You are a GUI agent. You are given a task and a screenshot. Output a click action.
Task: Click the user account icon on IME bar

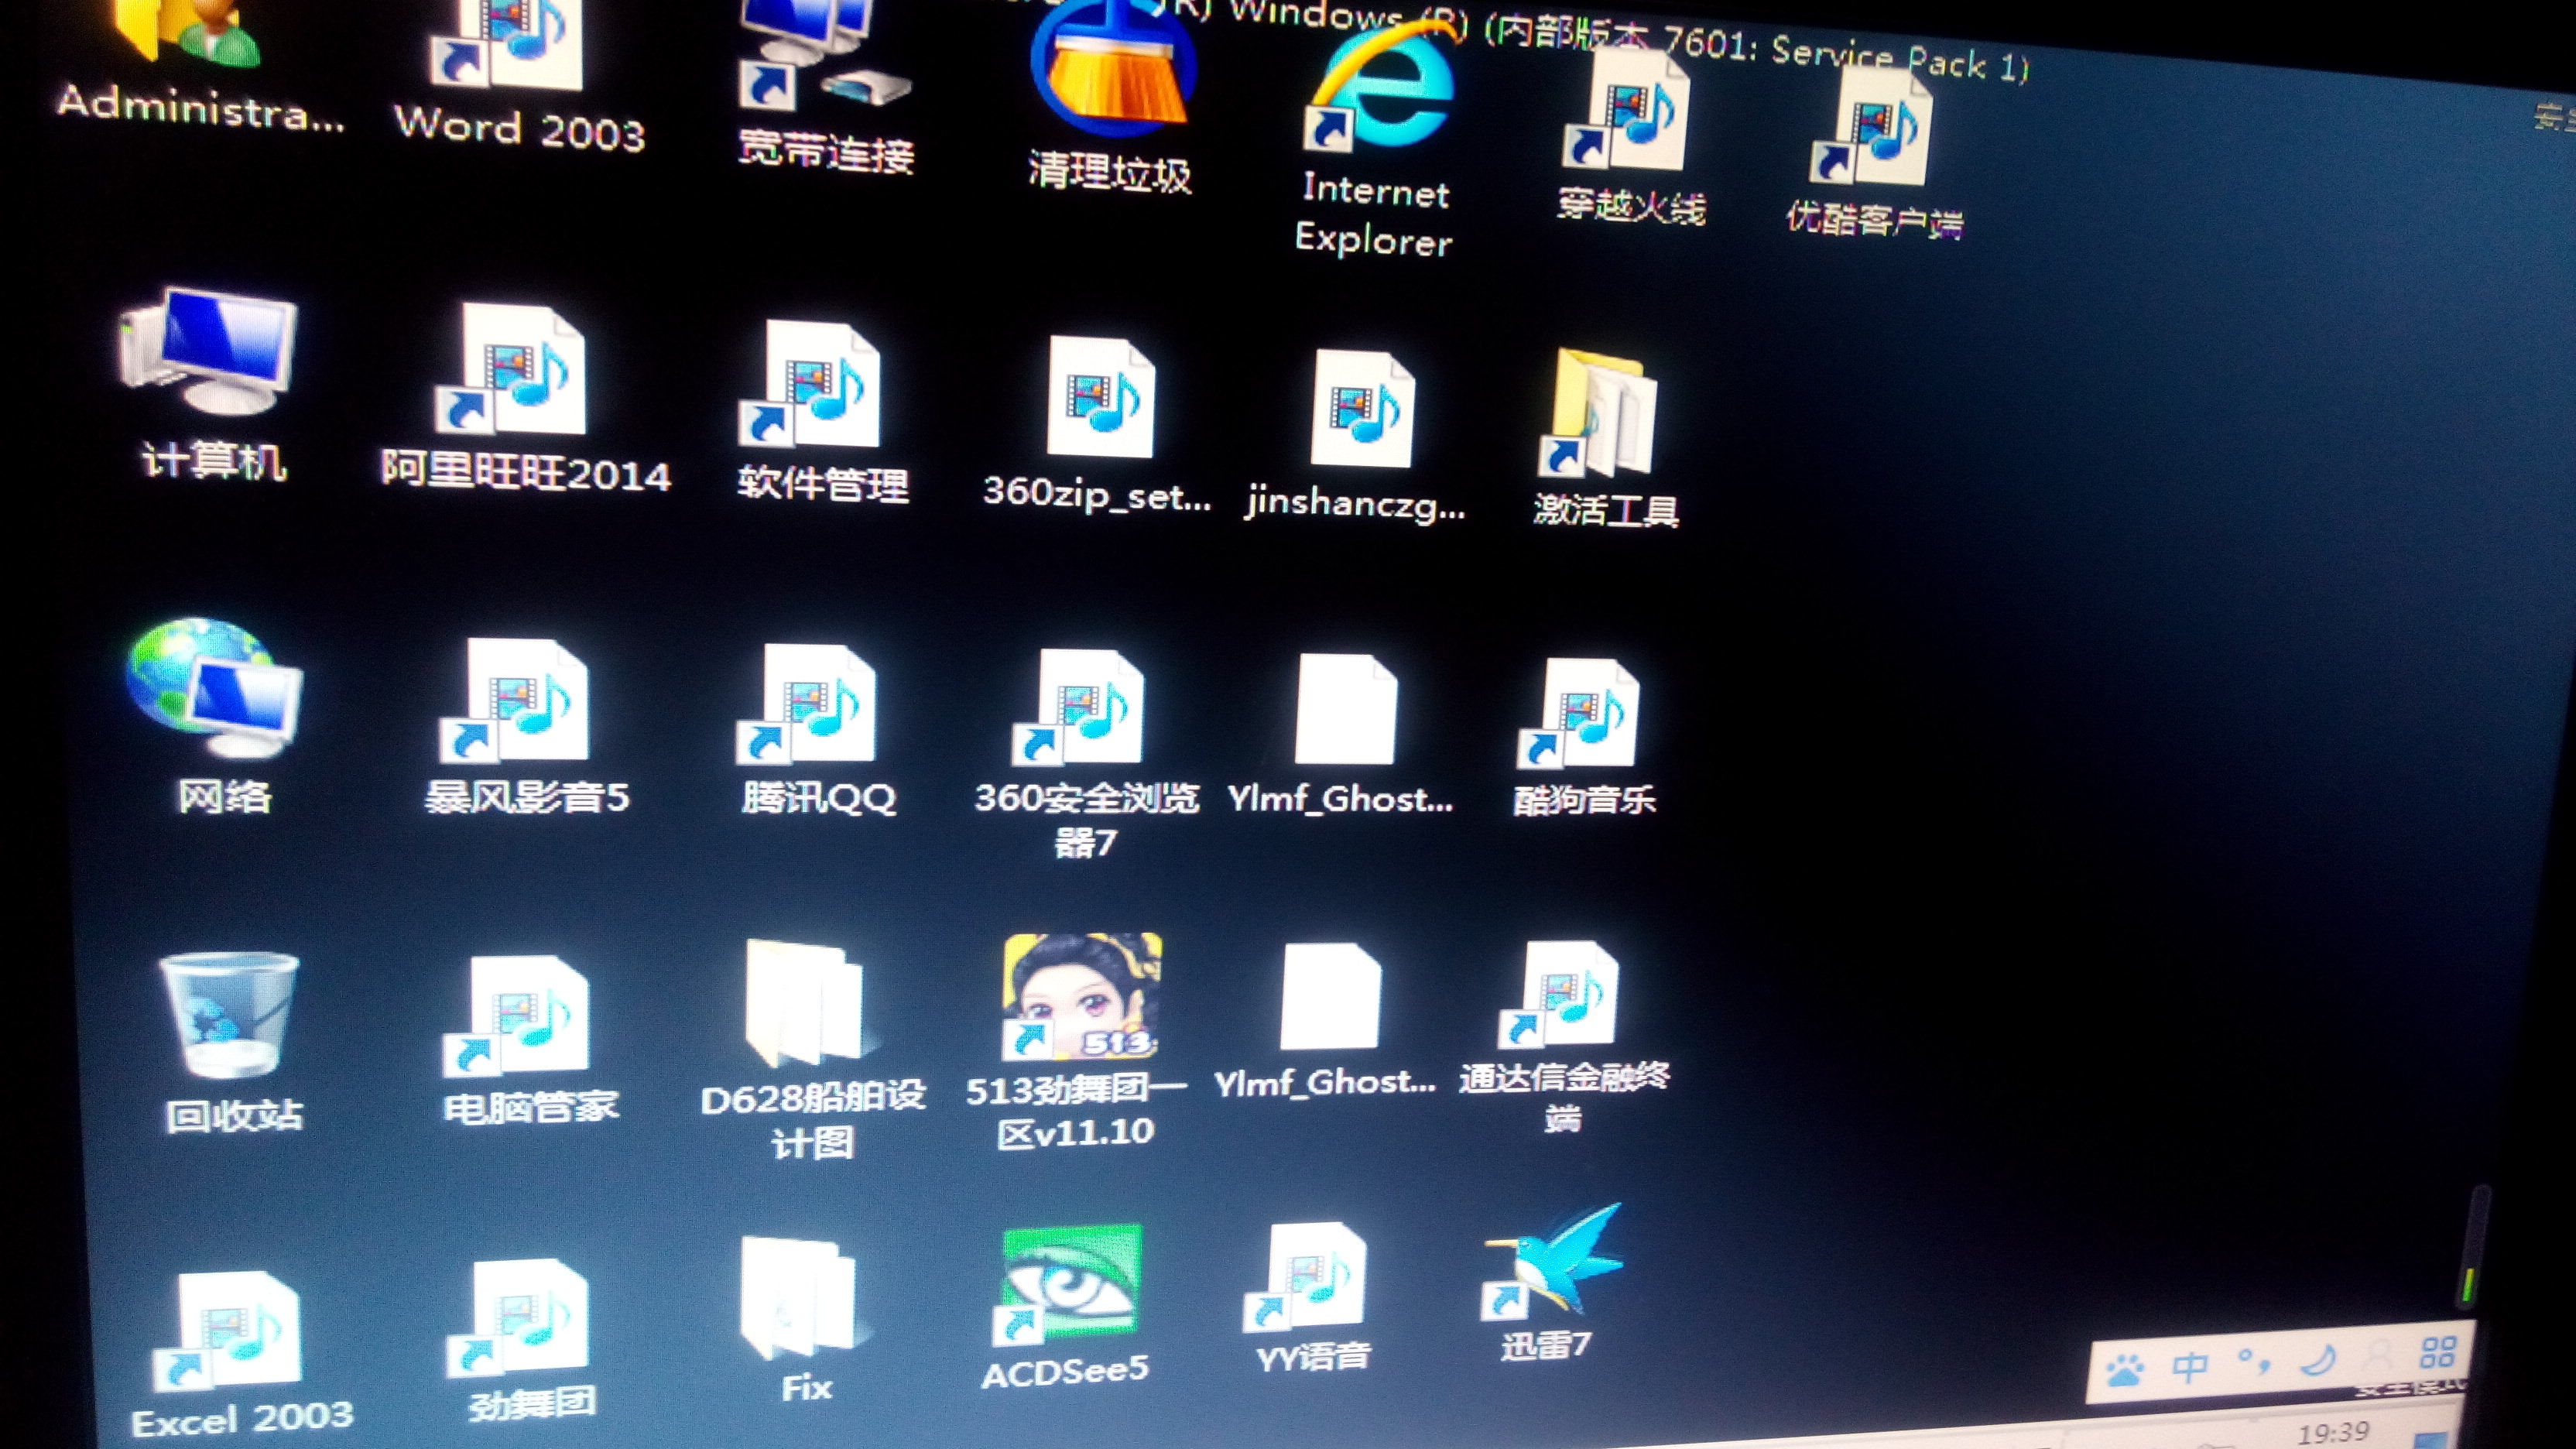point(2378,1356)
